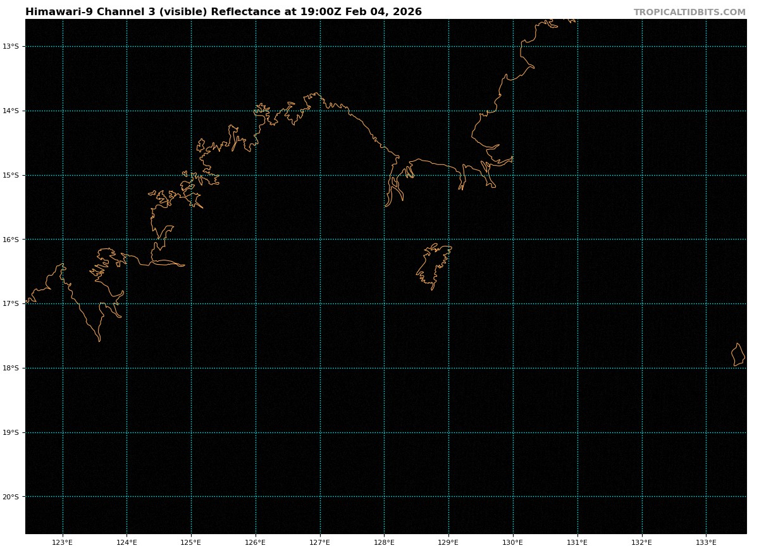This screenshot has height=548, width=759.
Task: Click grid intersection of 128°E and 18°S
Action: coord(384,368)
